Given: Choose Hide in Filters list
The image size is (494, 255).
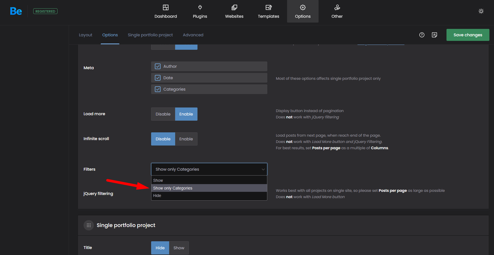Looking at the screenshot, I should click(209, 196).
